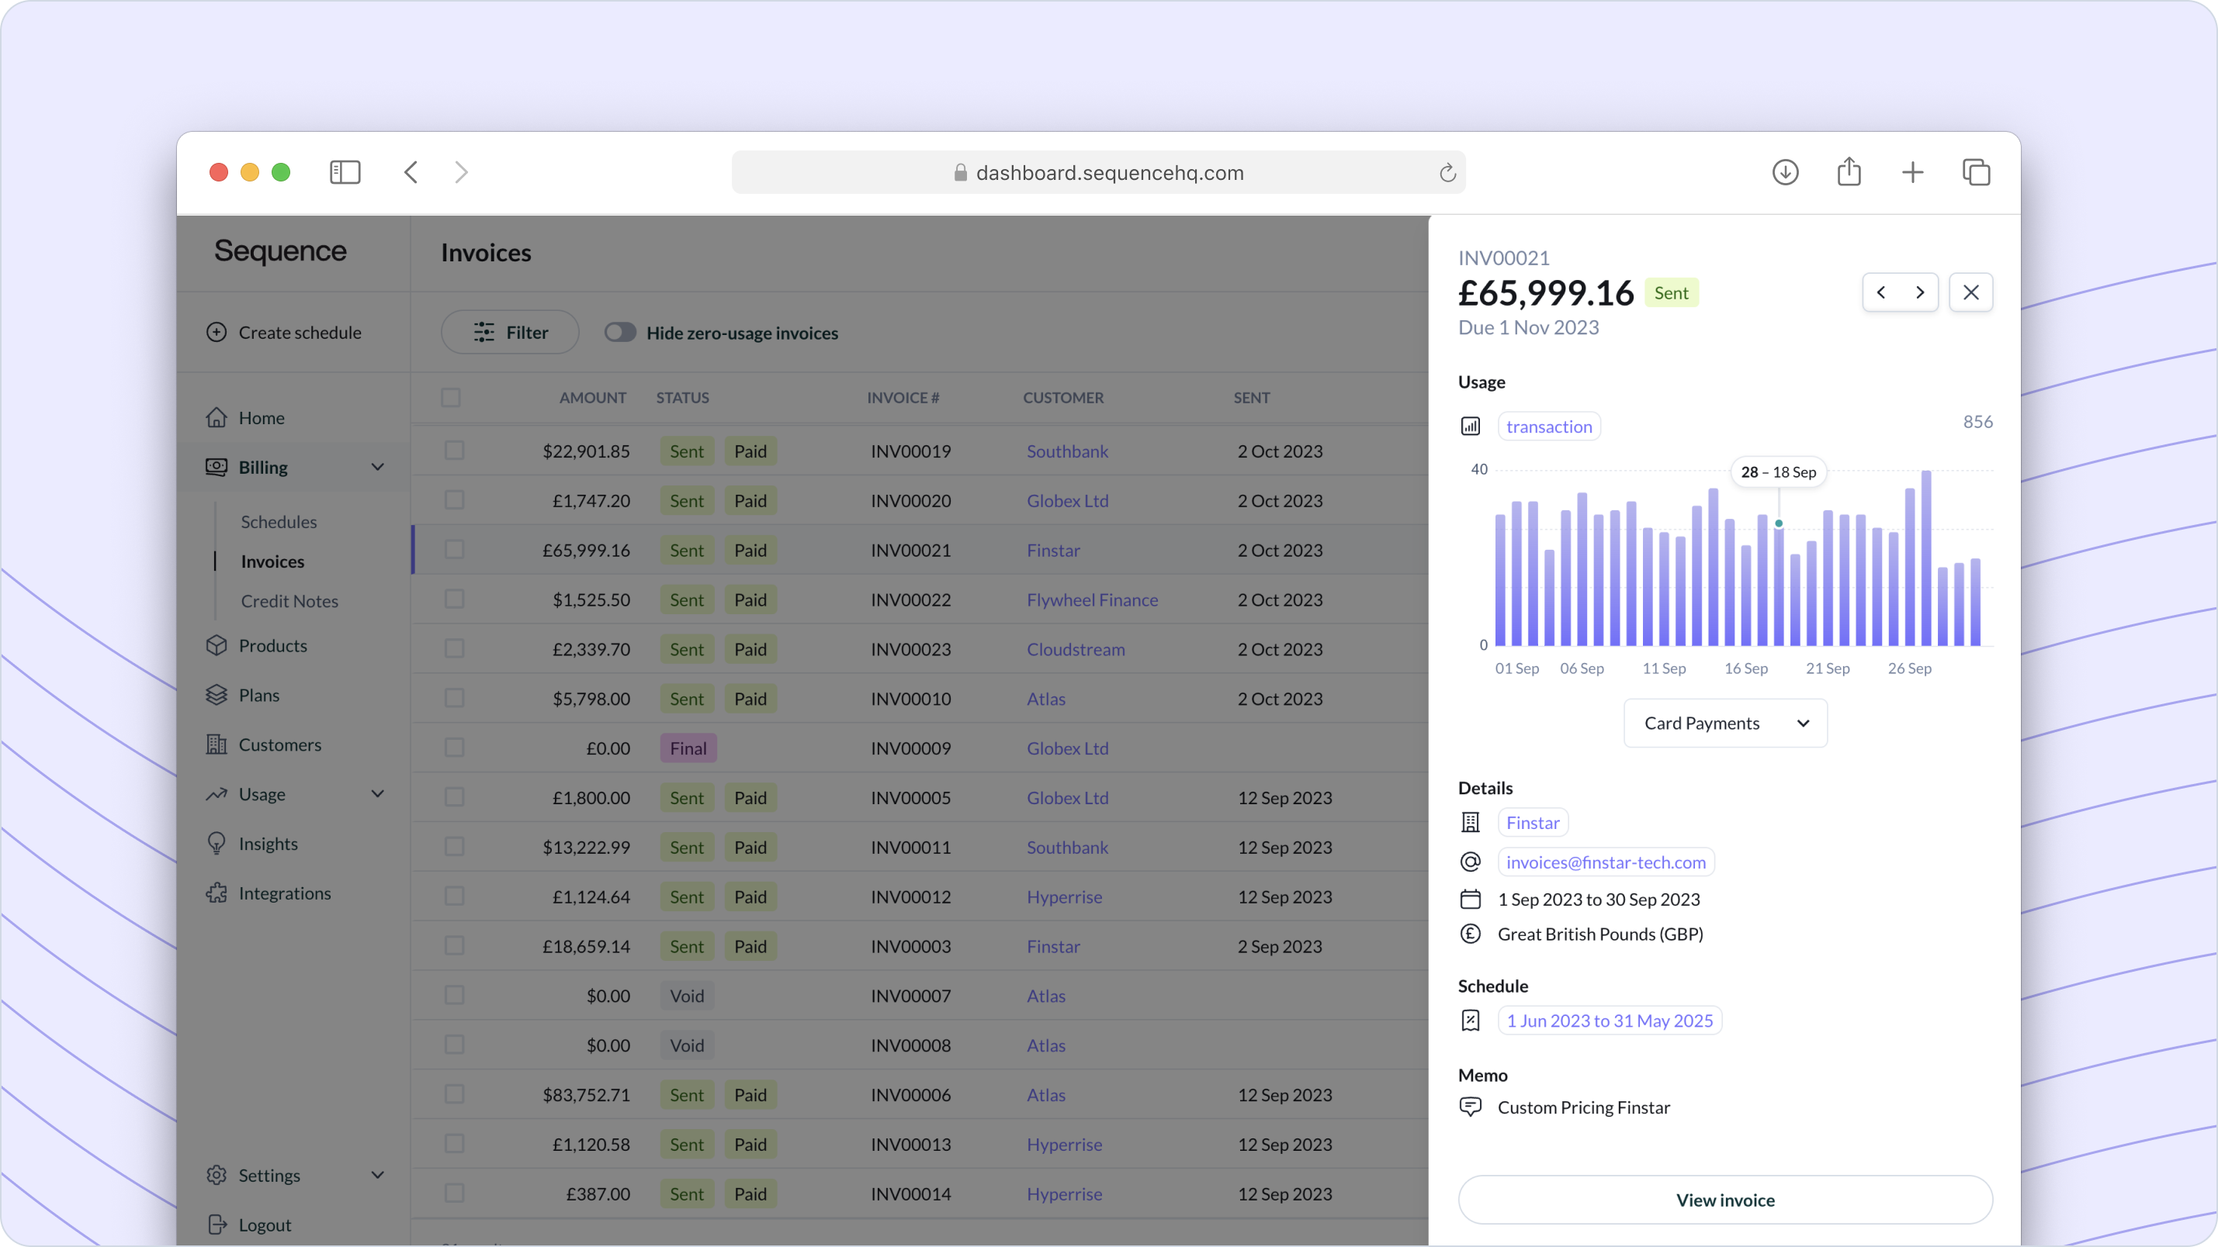This screenshot has width=2218, height=1247.
Task: Click the Create schedule plus icon in sidebar
Action: click(217, 332)
